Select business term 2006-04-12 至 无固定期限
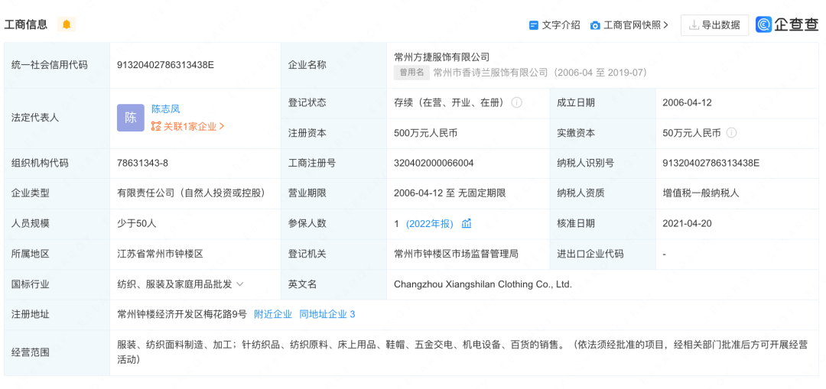Screen dimensions: 826x389 click(x=450, y=193)
